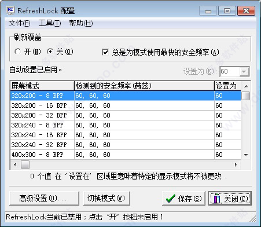
Task: Select the 320x200 - 32 BPP row
Action: pos(126,115)
